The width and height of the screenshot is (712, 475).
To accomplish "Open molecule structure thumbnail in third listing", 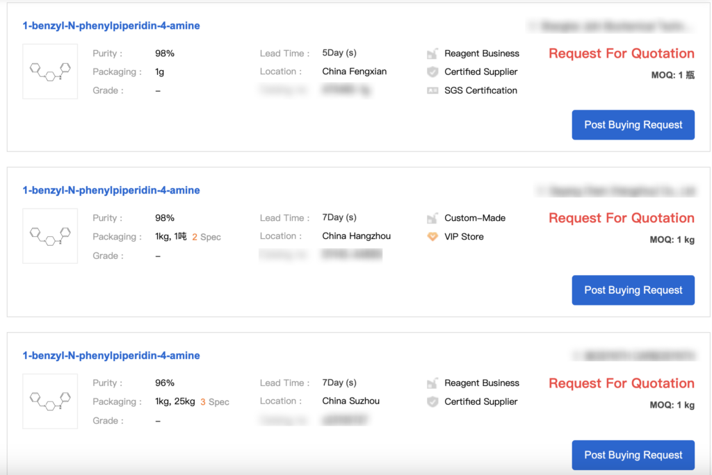I will pos(50,401).
